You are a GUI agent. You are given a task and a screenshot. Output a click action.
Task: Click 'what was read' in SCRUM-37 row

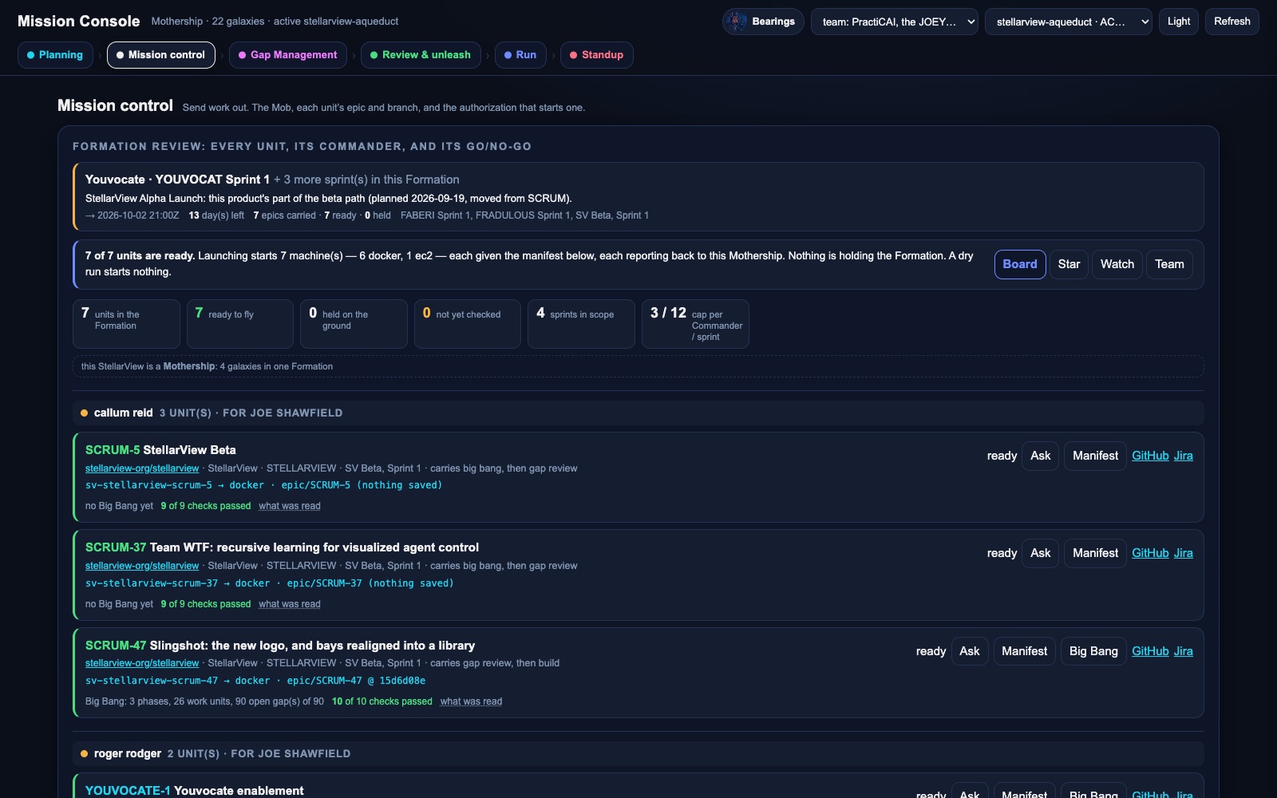tap(290, 604)
